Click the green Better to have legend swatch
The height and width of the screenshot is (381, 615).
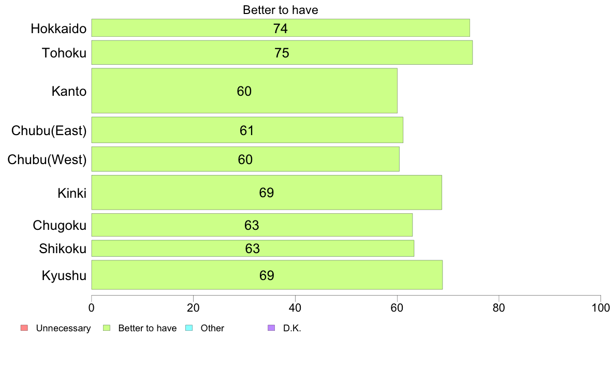pyautogui.click(x=106, y=328)
